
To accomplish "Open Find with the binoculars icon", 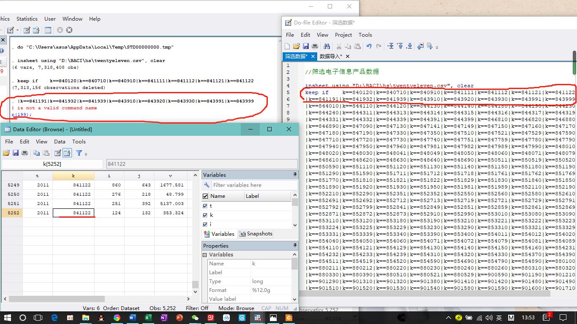I will [327, 46].
